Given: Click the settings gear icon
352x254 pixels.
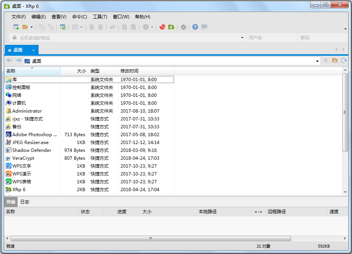Looking at the screenshot, I should (x=184, y=27).
